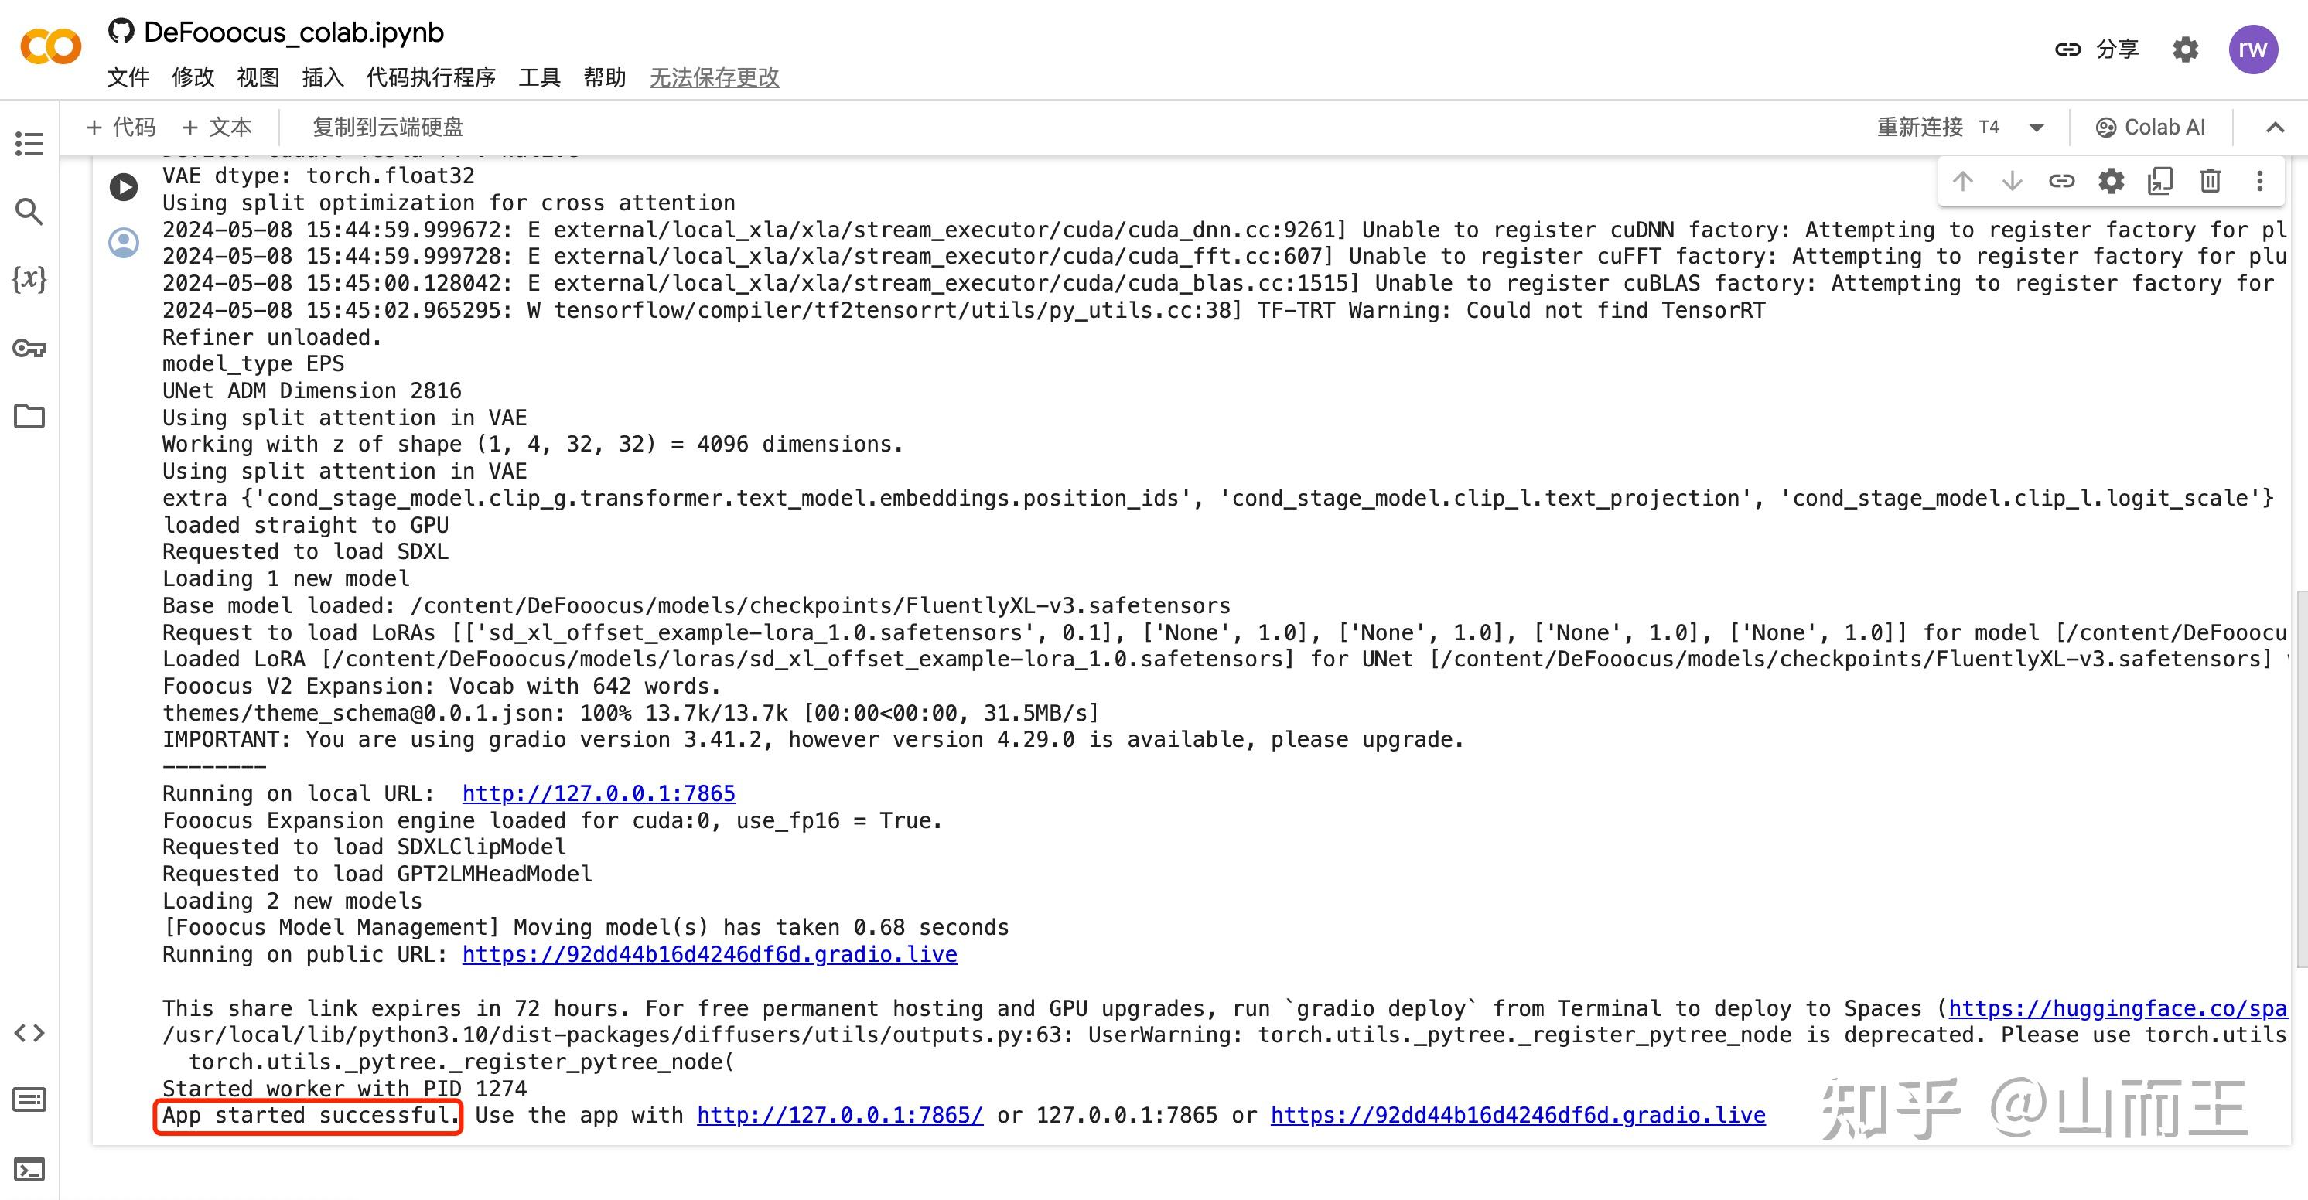Click 'VAE dtype: torch.float32' line
Image resolution: width=2308 pixels, height=1200 pixels.
318,176
